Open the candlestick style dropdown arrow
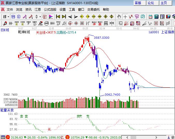 click(x=40, y=17)
